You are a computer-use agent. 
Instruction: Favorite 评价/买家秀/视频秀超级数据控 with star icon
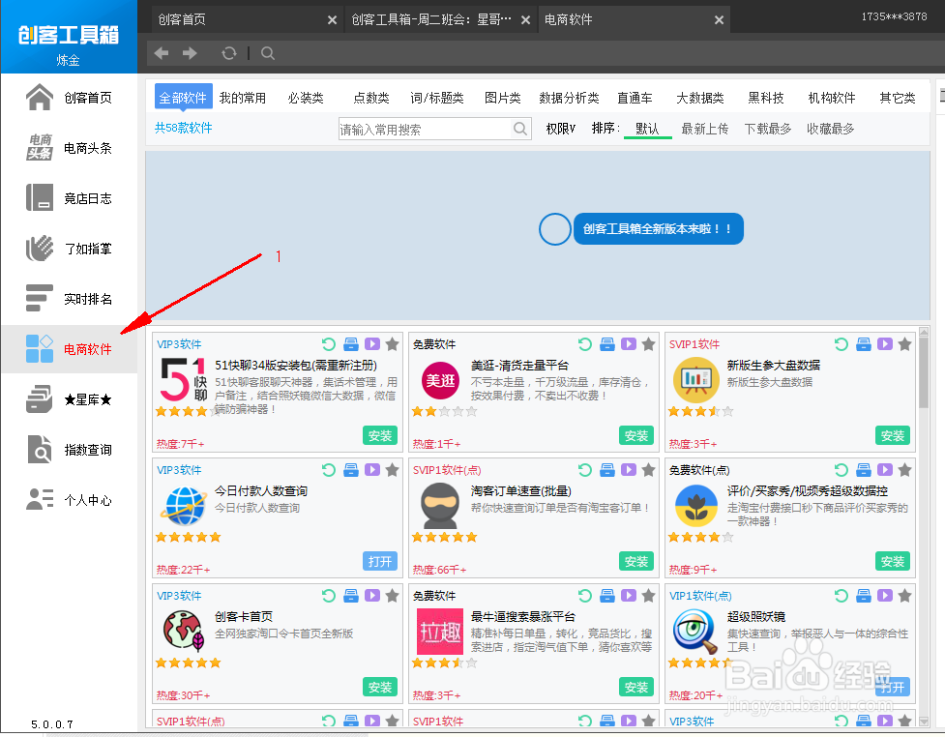(904, 470)
